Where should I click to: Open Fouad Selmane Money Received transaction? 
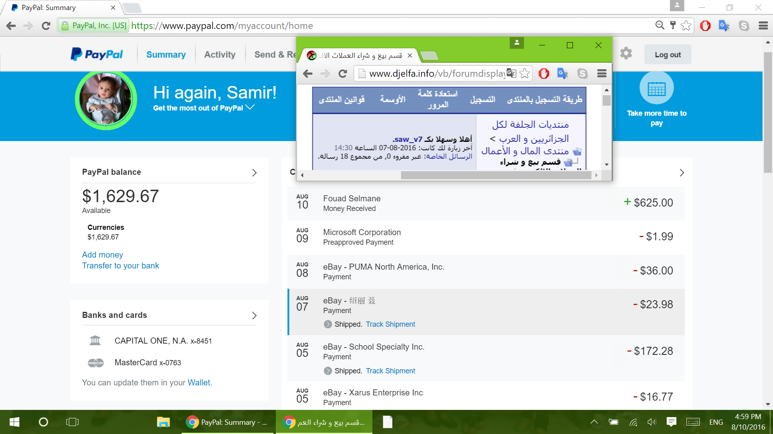486,203
